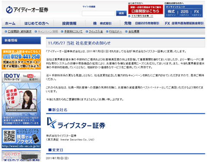Image resolution: width=207 pixels, height=162 pixels.
Task: Open the FXセミナー link
Action: (x=116, y=31)
